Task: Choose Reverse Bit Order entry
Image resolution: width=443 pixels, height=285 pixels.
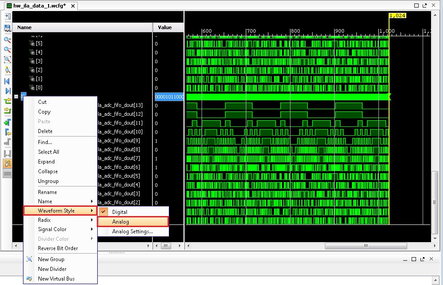Action: pyautogui.click(x=61, y=248)
